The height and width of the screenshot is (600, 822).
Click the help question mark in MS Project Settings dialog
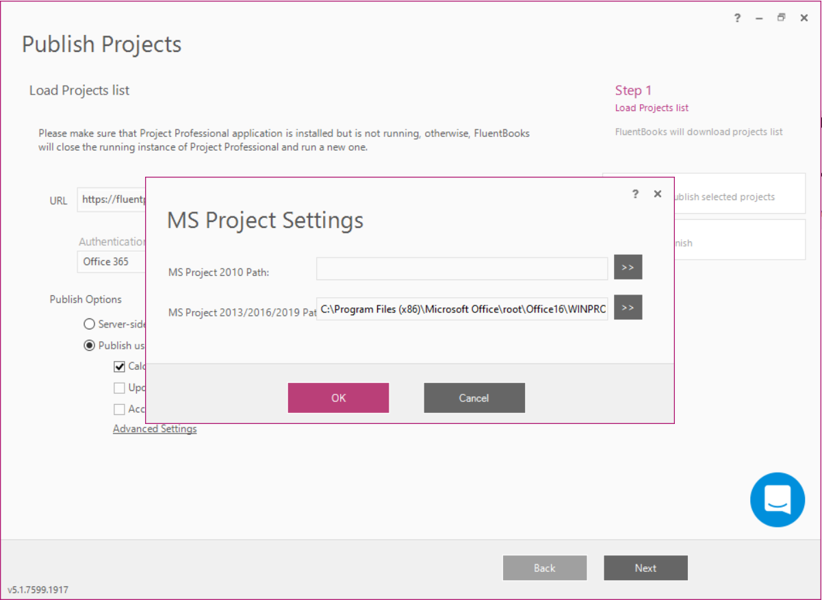point(635,194)
